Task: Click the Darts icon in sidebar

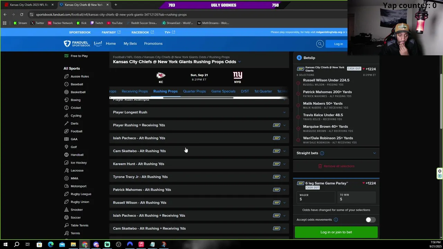Action: (x=66, y=123)
